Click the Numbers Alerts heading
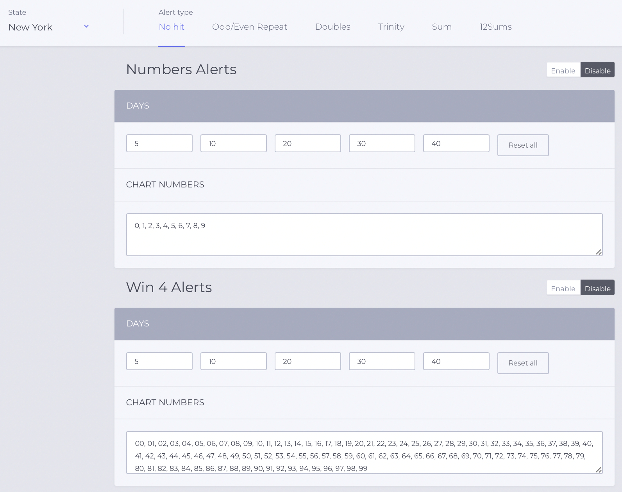622x492 pixels. coord(181,70)
